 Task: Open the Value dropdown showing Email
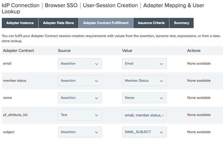(x=144, y=64)
